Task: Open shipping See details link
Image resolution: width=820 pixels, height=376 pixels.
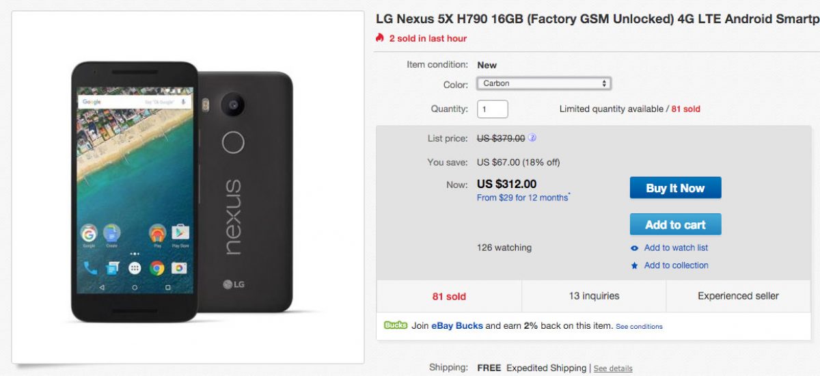Action: 613,368
